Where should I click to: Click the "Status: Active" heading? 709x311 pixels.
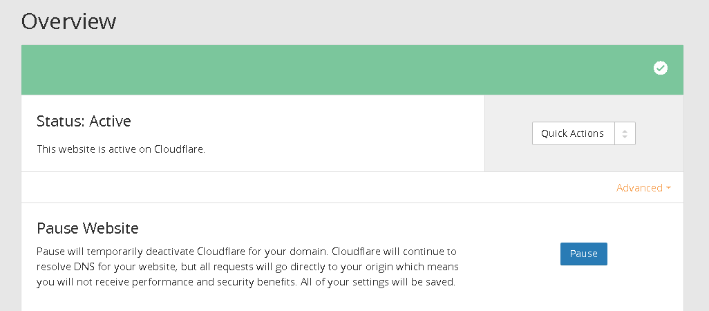(x=84, y=122)
